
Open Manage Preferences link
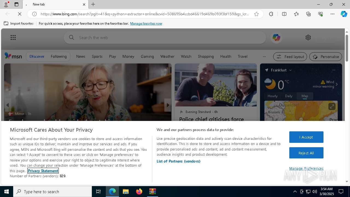point(306,168)
